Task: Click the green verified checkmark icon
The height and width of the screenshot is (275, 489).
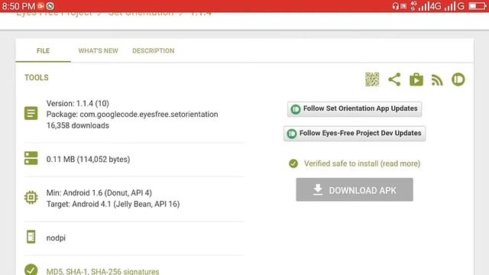Action: tap(293, 163)
